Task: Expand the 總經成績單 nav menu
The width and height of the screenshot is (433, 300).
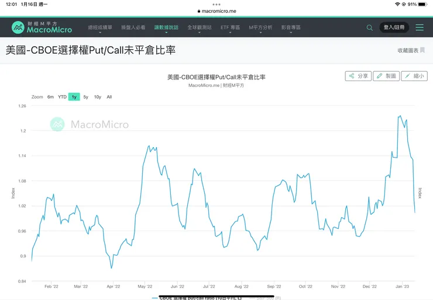Action: 100,27
